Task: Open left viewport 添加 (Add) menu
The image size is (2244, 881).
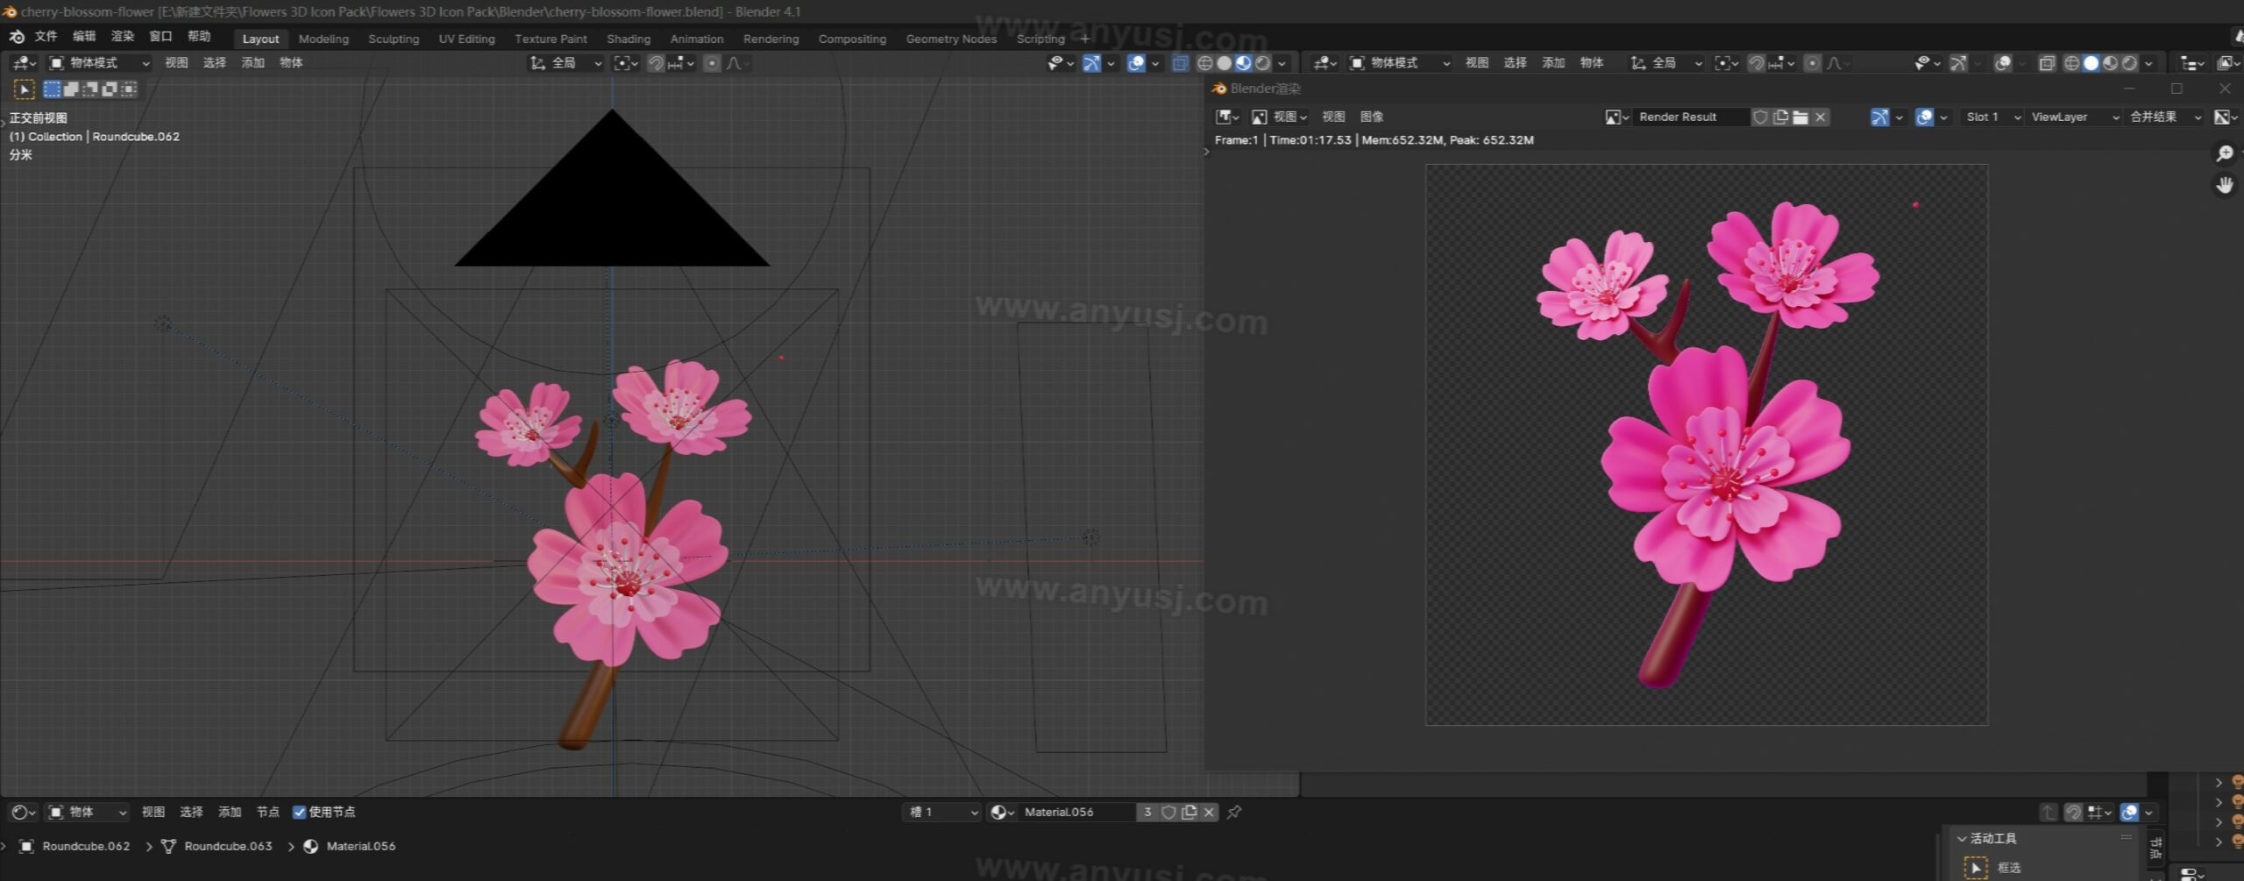Action: [252, 63]
